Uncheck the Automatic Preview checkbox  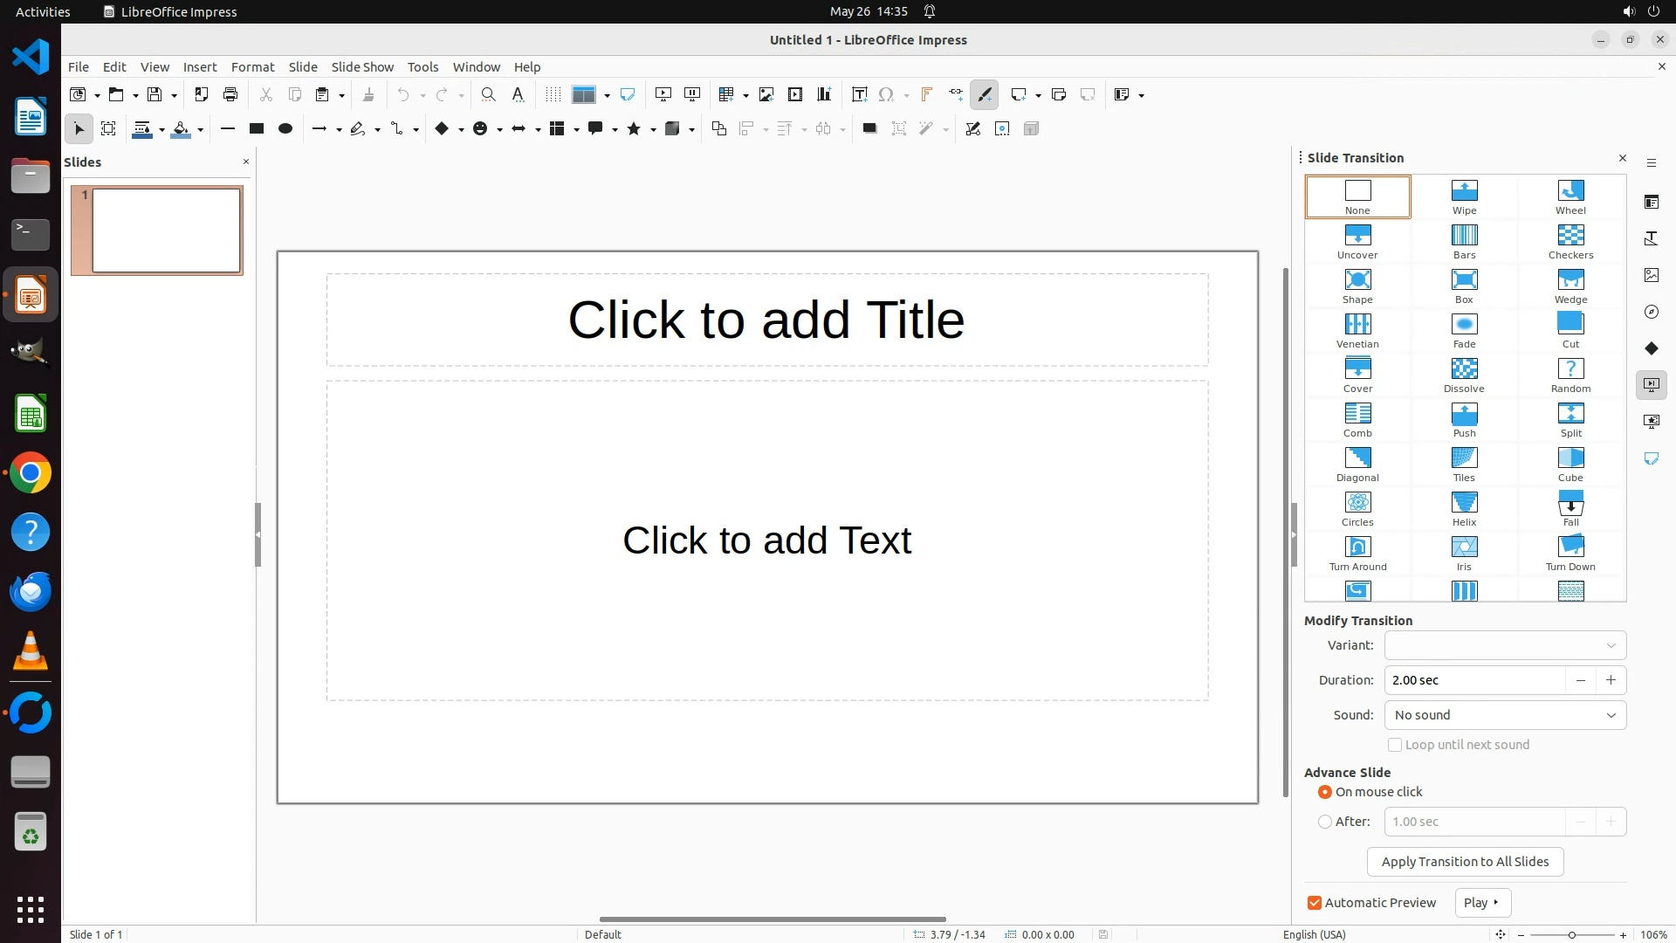[x=1315, y=903]
